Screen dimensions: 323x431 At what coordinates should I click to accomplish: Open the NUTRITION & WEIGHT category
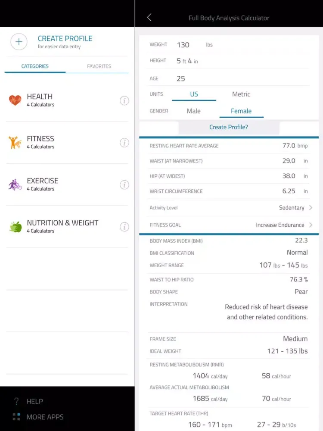tap(67, 227)
